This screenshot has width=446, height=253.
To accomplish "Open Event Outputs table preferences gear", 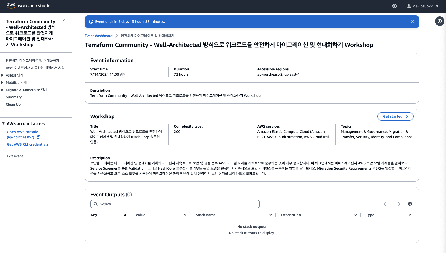I will pos(410,204).
